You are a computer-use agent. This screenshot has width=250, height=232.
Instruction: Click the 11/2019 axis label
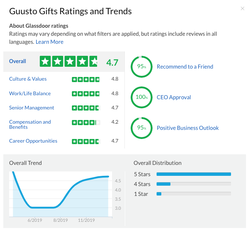click(x=86, y=220)
